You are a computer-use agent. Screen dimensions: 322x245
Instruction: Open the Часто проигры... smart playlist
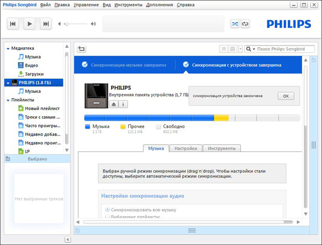pos(42,125)
